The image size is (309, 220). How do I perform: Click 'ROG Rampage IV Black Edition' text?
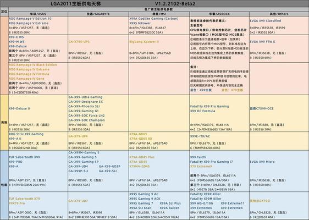[x=32, y=65]
